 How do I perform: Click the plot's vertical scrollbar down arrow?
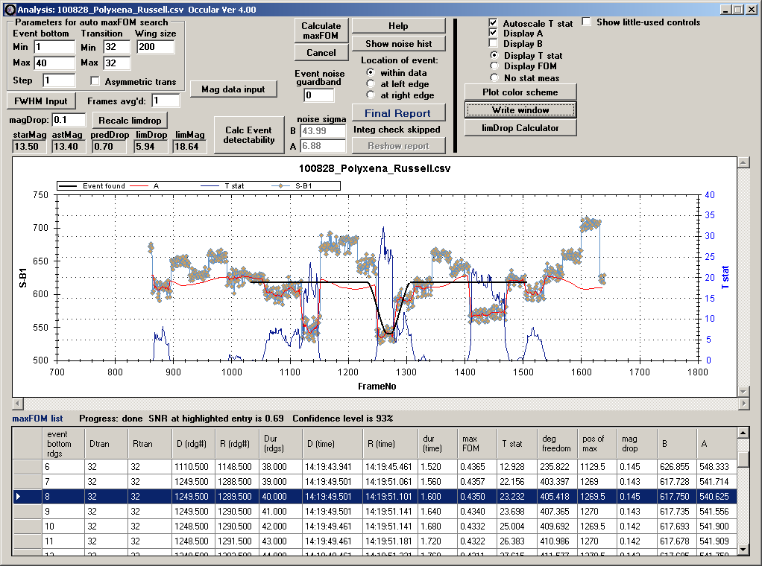click(x=743, y=391)
